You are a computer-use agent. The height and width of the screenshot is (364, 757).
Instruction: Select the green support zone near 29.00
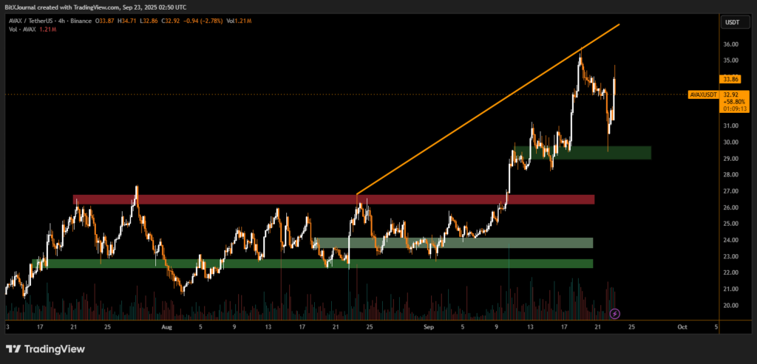point(591,153)
